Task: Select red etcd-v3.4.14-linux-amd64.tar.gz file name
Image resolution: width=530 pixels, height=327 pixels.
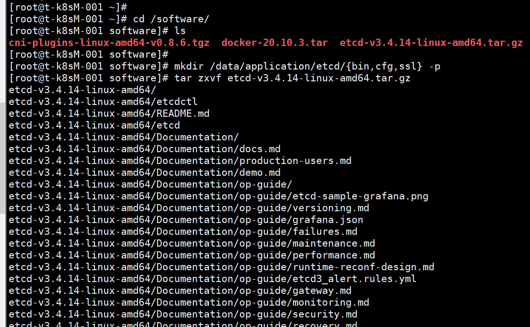Action: (x=431, y=43)
